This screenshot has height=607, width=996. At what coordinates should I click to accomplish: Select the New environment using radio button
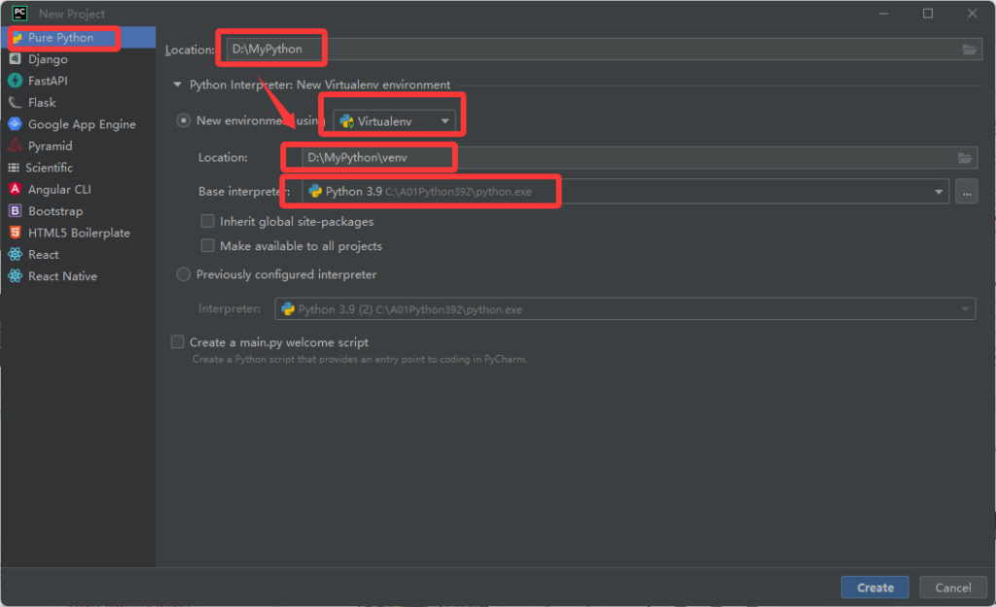183,120
